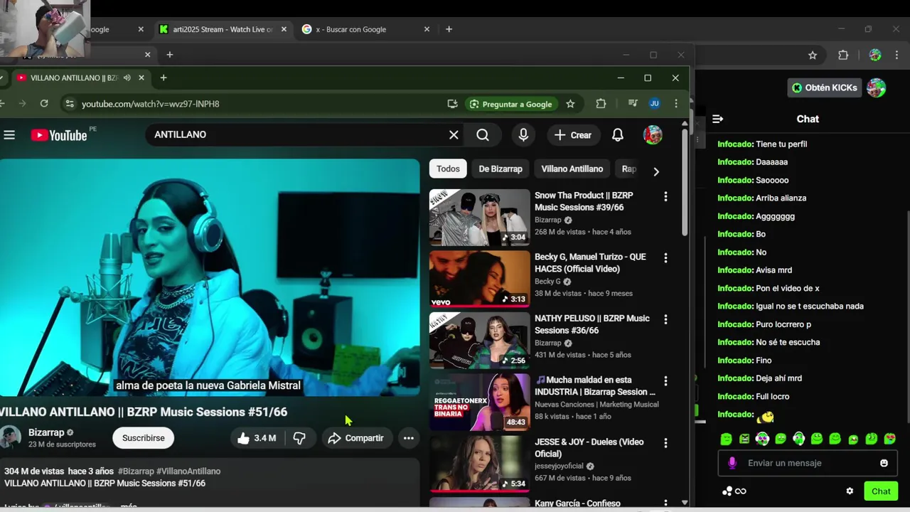Open options for Becky G QUE HACES video
This screenshot has height=512, width=910.
coord(665,258)
